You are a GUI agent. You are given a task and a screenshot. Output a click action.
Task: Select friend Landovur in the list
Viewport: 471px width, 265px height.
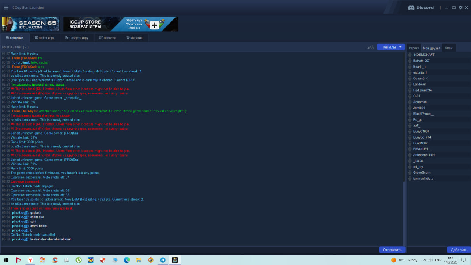pyautogui.click(x=439, y=84)
